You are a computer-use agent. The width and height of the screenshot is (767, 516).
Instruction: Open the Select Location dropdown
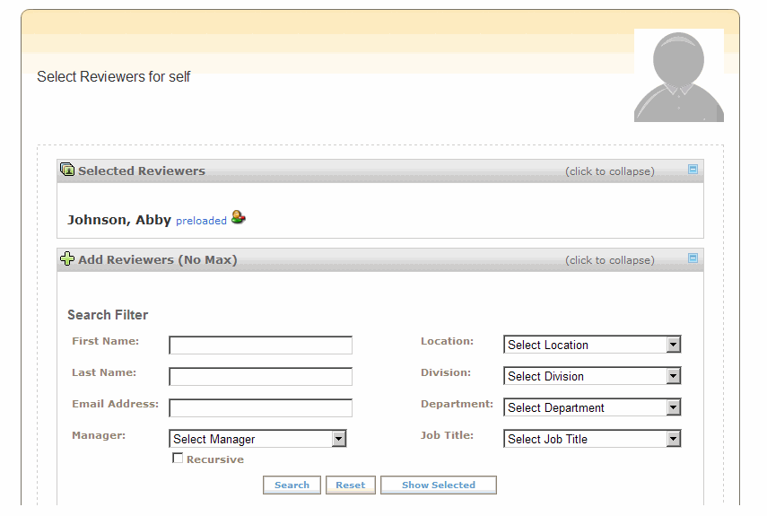(592, 345)
